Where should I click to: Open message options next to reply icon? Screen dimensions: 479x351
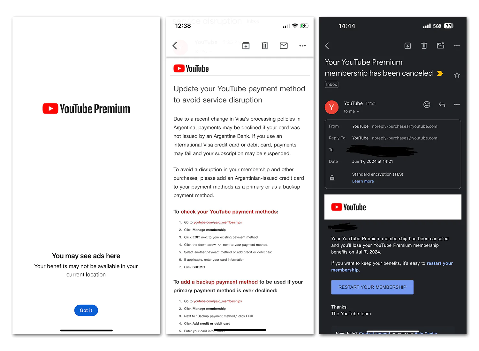pyautogui.click(x=457, y=105)
